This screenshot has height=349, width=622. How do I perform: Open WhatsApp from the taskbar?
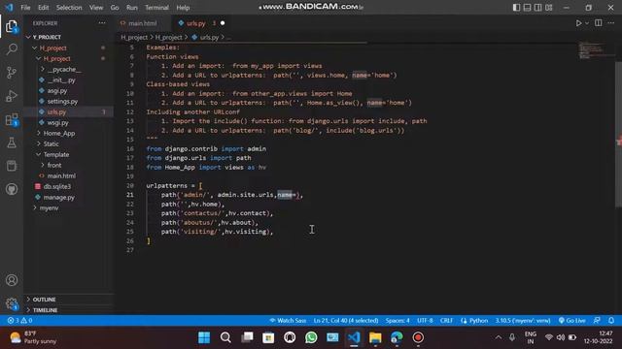(x=311, y=337)
